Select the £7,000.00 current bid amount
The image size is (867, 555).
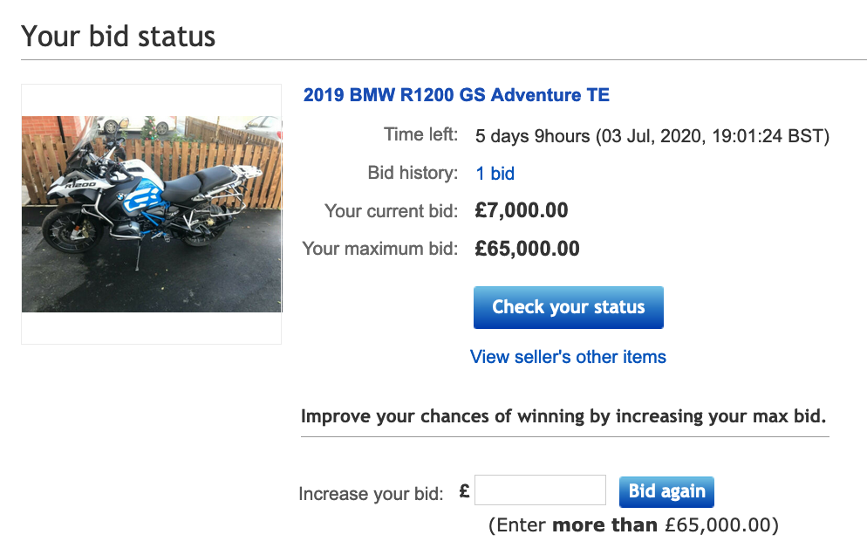click(522, 210)
